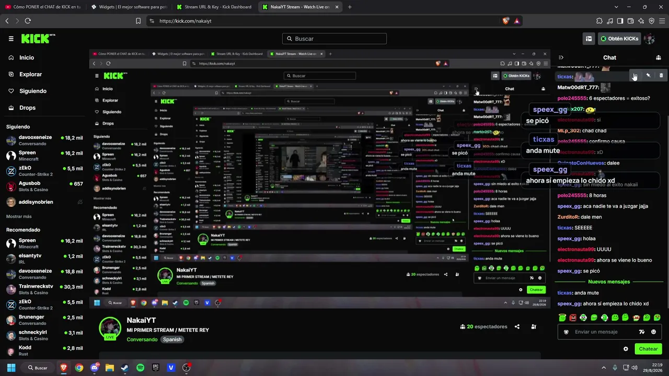This screenshot has width=669, height=376.
Task: Select the green halo emote in chat
Action: point(562,318)
